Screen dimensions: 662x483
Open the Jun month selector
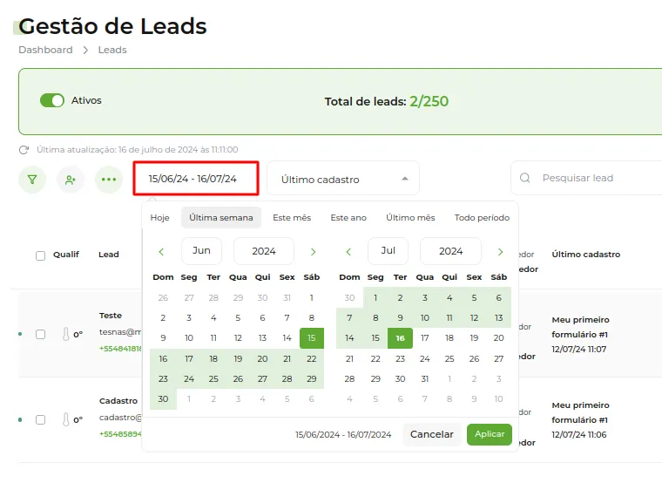tap(201, 251)
